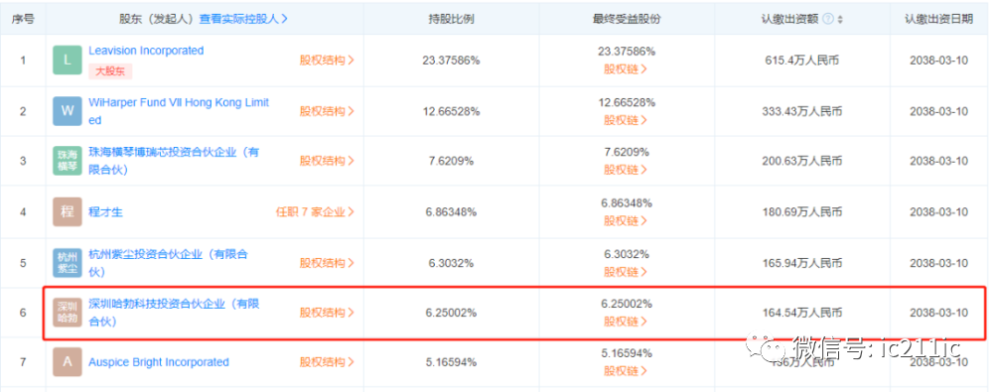Viewport: 993px width, 392px height.
Task: Expand 任职 7 家企业 for 程才生
Action: click(315, 212)
